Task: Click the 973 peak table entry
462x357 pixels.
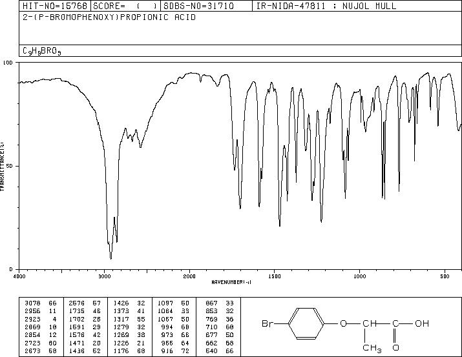Action: pyautogui.click(x=167, y=335)
